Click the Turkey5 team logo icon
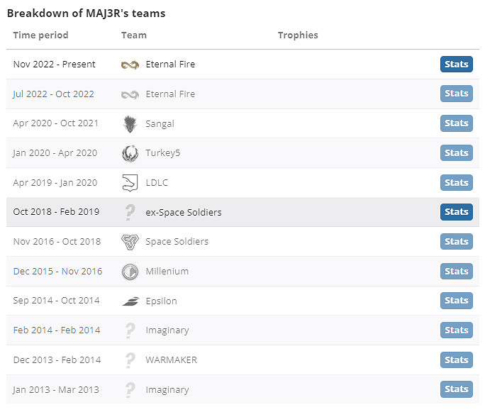Image resolution: width=485 pixels, height=412 pixels. (x=130, y=153)
